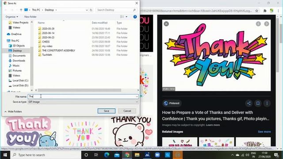Select Downloads in navigation pane
Image resolution: width=283 pixels, height=159 pixels.
click(x=17, y=61)
